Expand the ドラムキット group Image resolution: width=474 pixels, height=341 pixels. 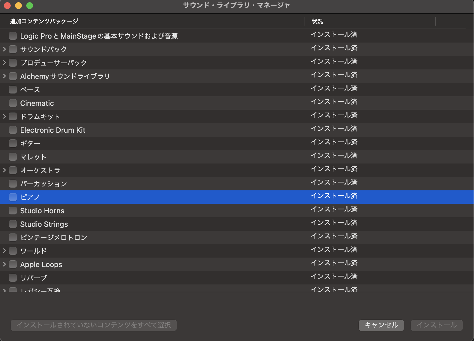(4, 116)
